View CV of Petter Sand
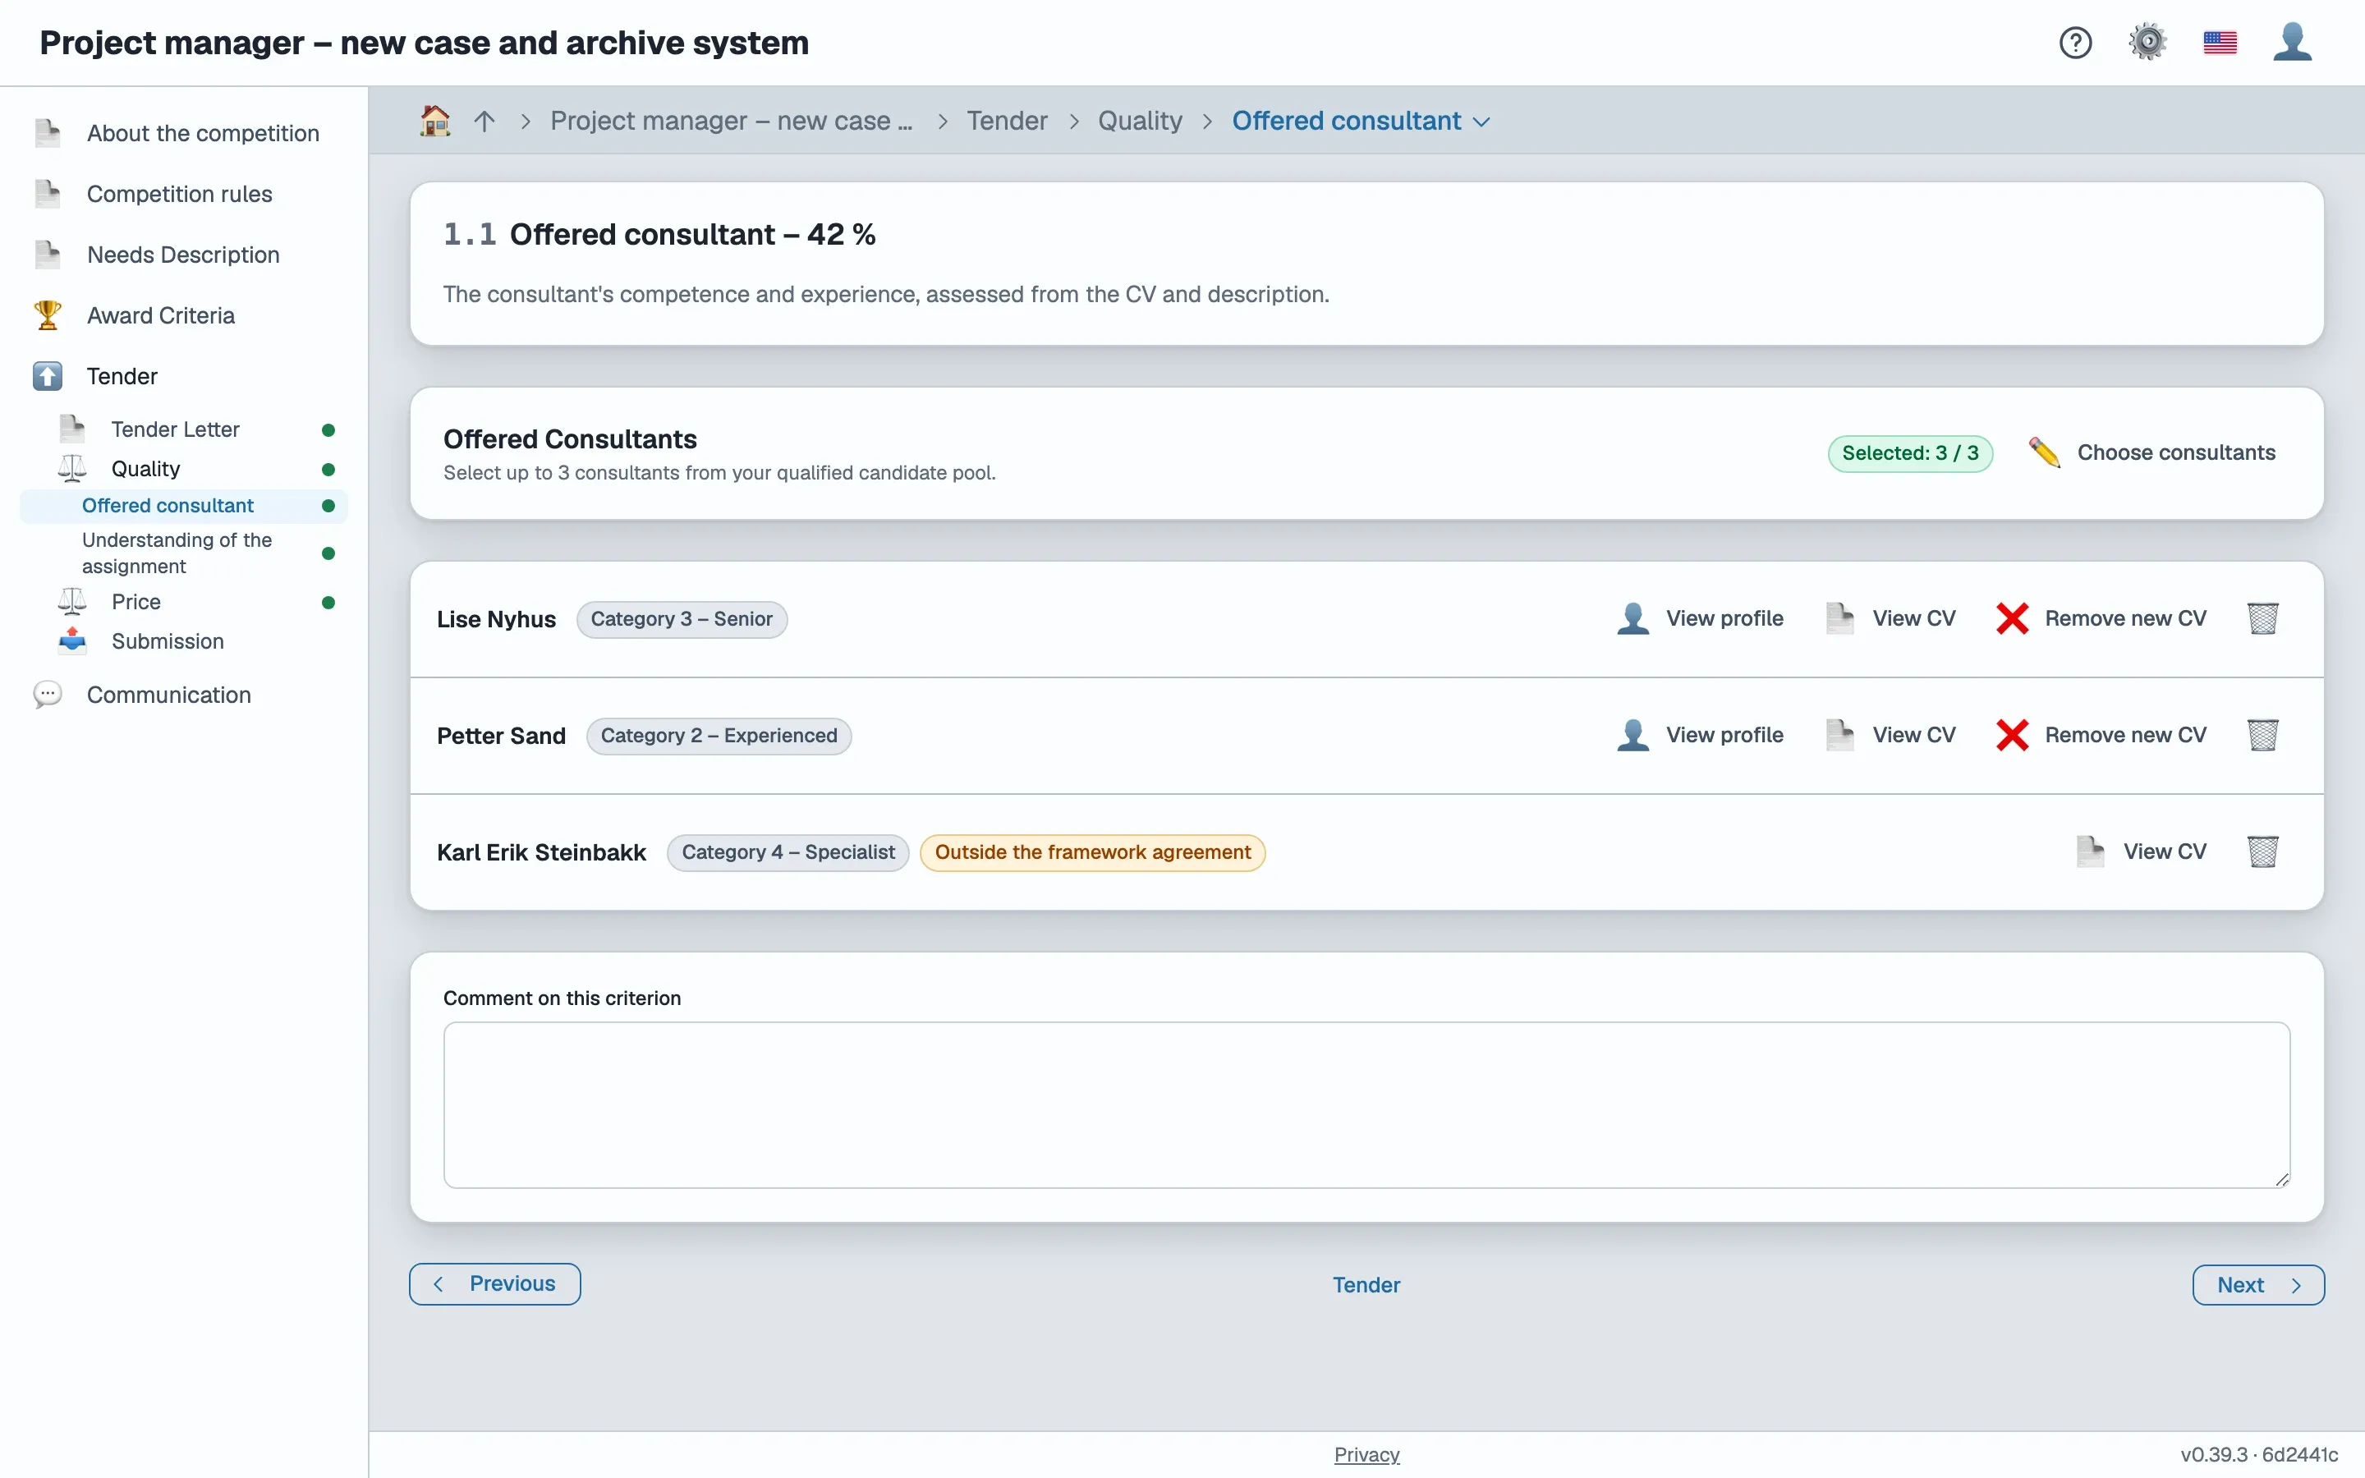 click(1891, 735)
